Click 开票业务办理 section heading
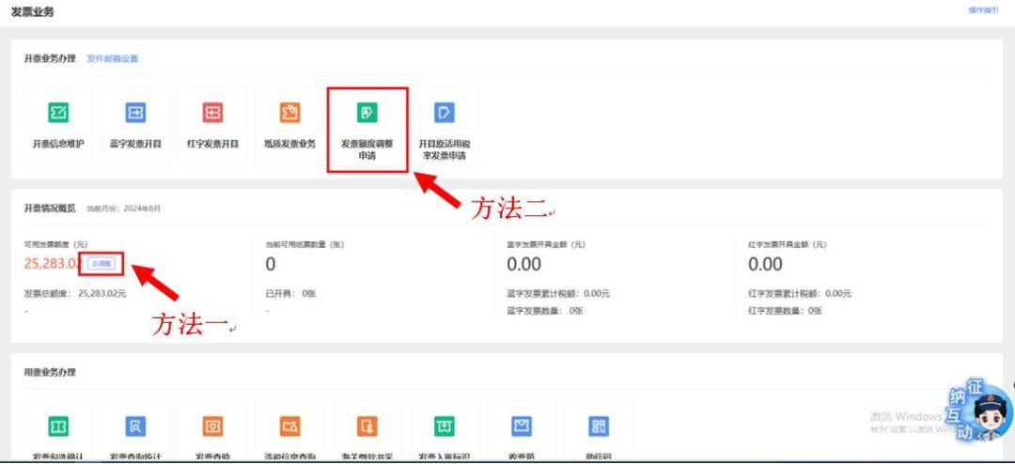Screen dimensions: 1015x464 50,59
